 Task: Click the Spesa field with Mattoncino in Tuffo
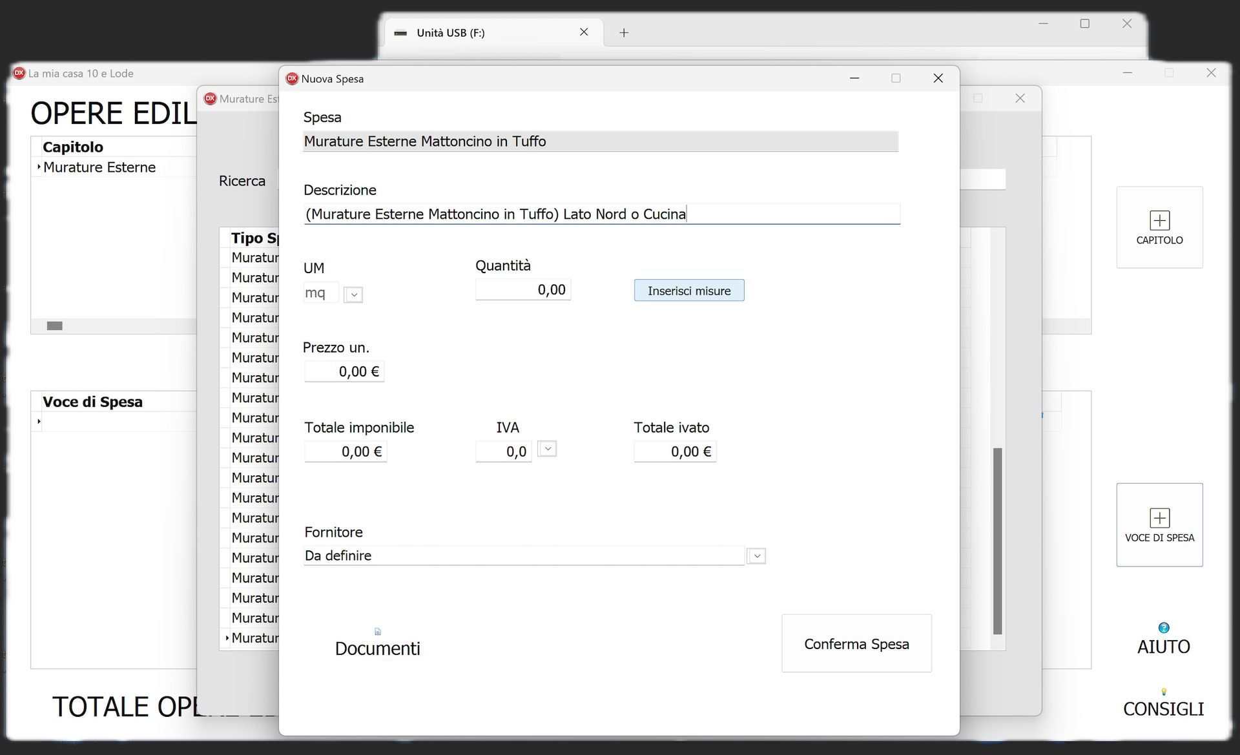point(601,141)
